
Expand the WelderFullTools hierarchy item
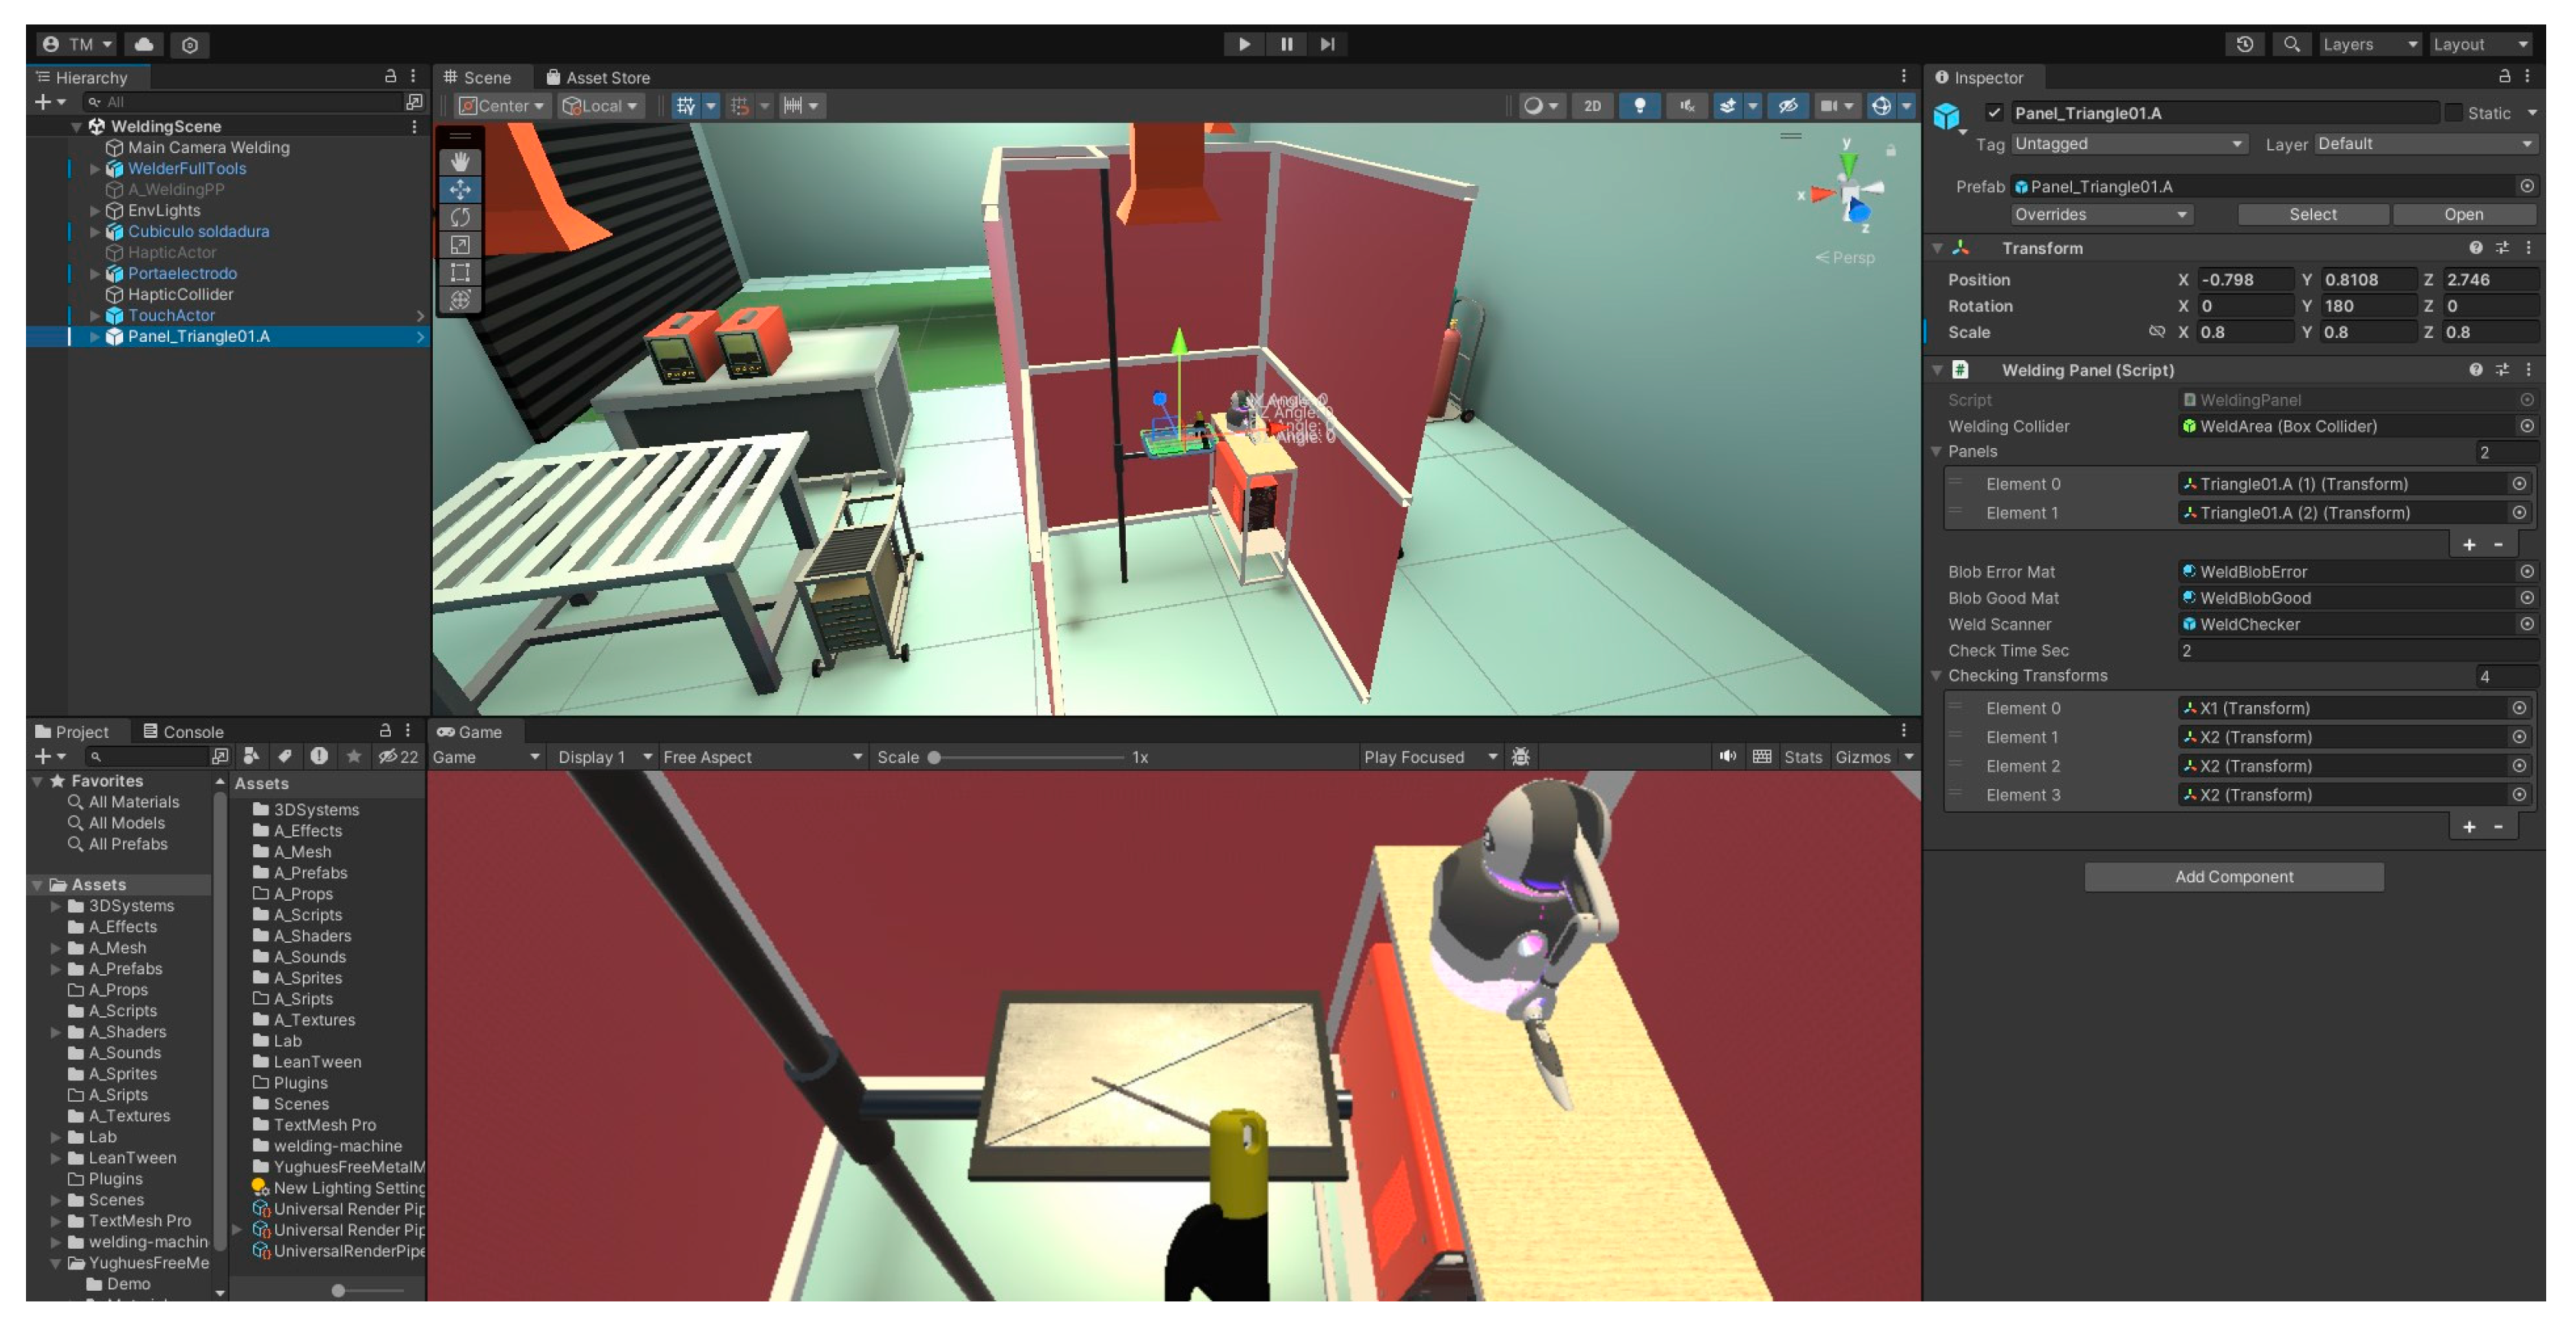coord(95,169)
